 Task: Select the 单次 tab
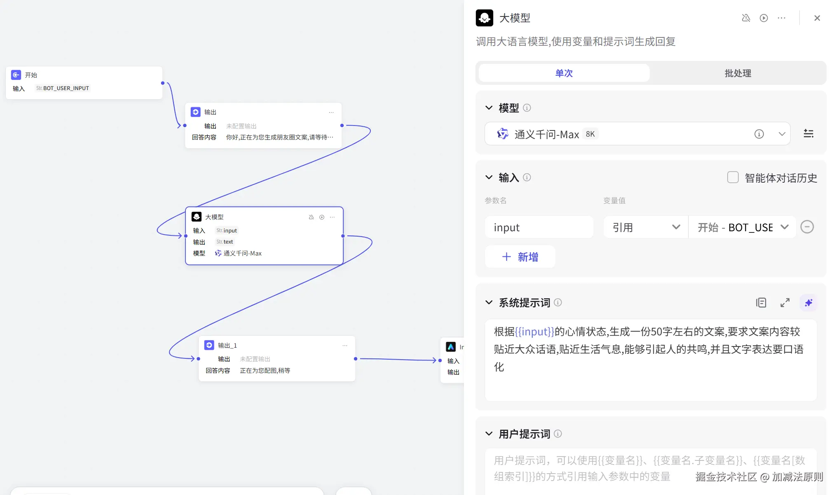[x=563, y=73]
